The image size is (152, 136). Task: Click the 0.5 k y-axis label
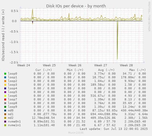tap(15, 11)
